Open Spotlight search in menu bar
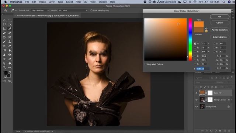The height and width of the screenshot is (133, 236). (x=224, y=2)
